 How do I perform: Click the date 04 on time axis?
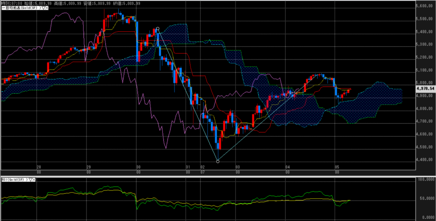click(x=287, y=167)
